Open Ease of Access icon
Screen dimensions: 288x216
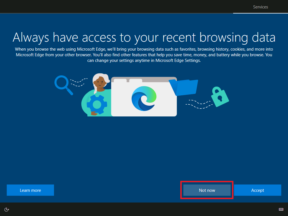7,209
